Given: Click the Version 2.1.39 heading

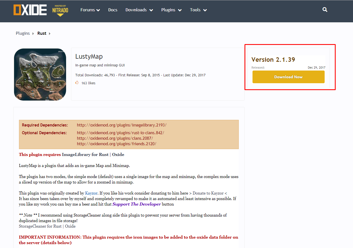Looking at the screenshot, I should [273, 60].
